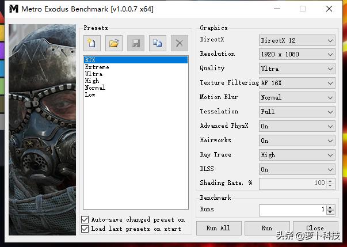Open the Motion Blur dropdown
The image size is (347, 247).
point(297,97)
